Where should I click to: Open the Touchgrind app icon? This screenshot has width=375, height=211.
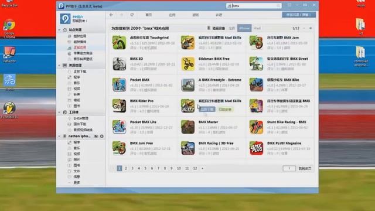point(119,43)
